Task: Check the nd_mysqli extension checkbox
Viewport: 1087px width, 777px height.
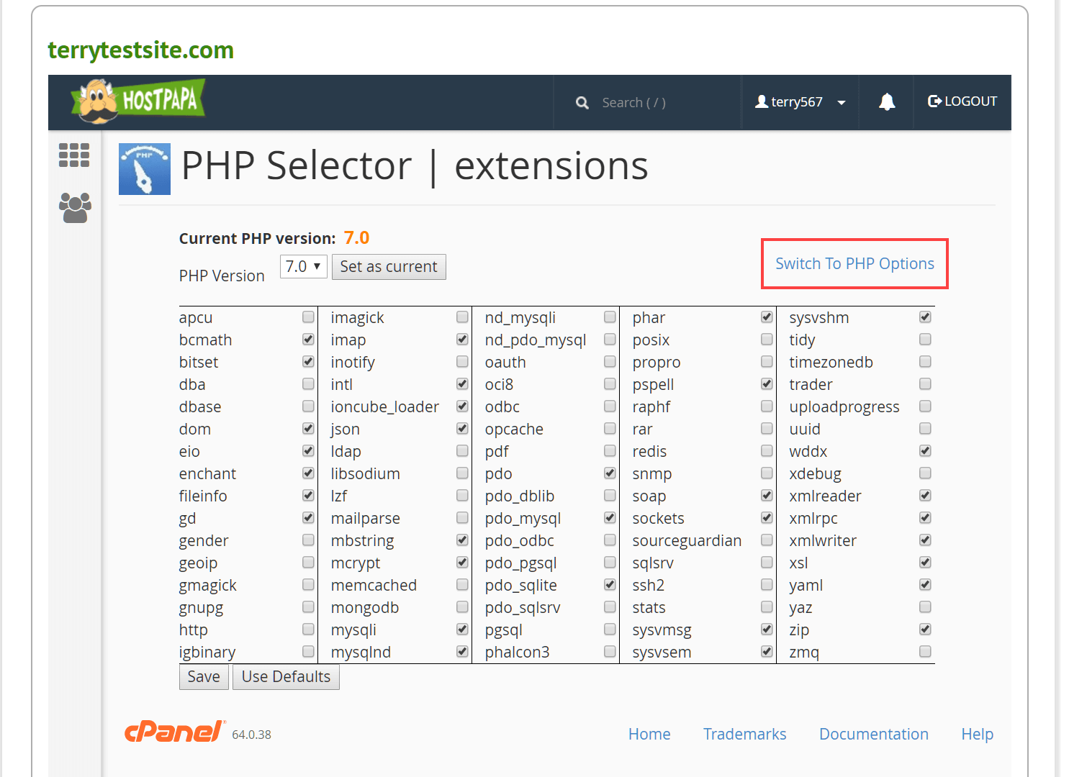Action: click(x=610, y=317)
